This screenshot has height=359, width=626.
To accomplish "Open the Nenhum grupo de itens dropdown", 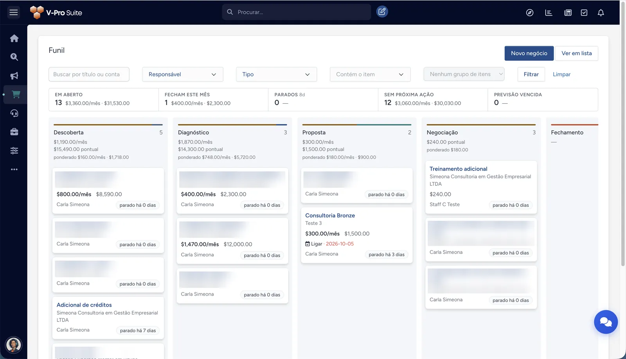I will pyautogui.click(x=464, y=74).
